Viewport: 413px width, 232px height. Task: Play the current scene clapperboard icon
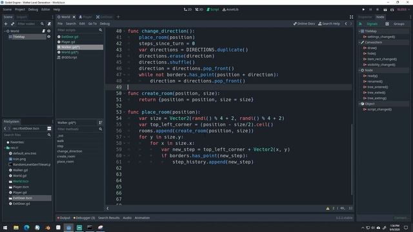pyautogui.click(x=385, y=10)
